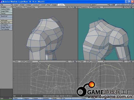Screen dimensions: 134x100
Task: Click the move/pan icon of the Right viewport
Action: point(123,61)
